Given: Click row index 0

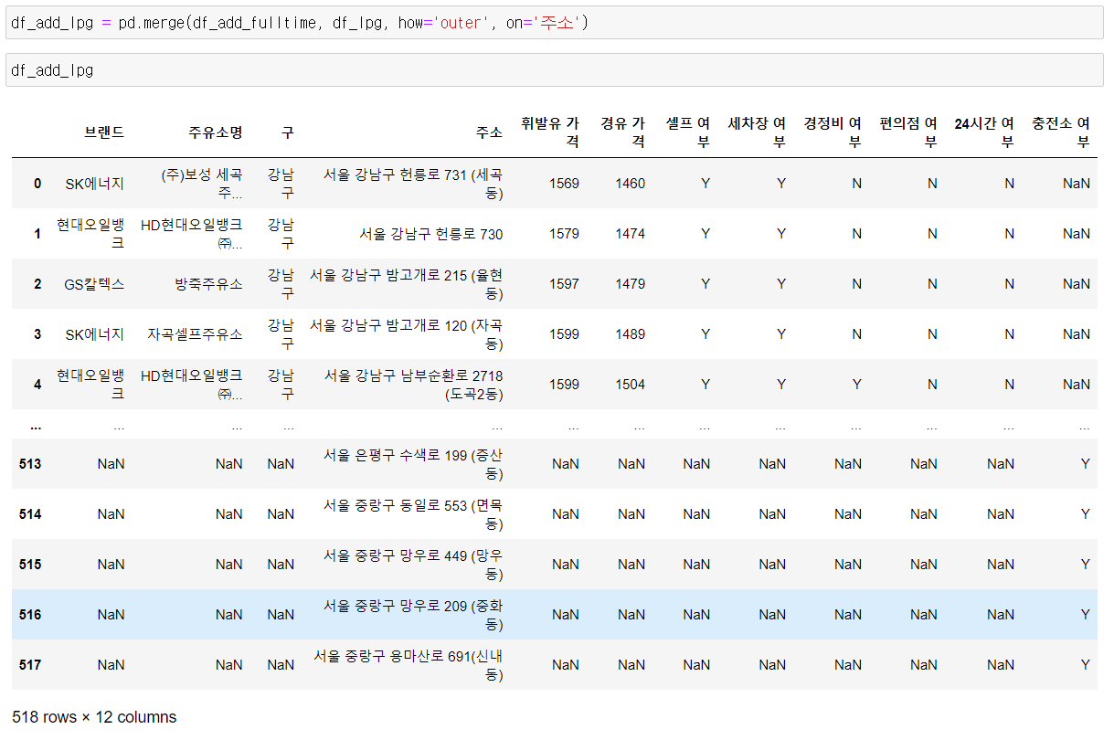Looking at the screenshot, I should [x=37, y=184].
